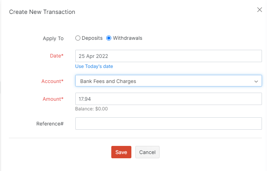Click the Withdrawals label text
Screen dimensions: 267x171
pos(128,38)
